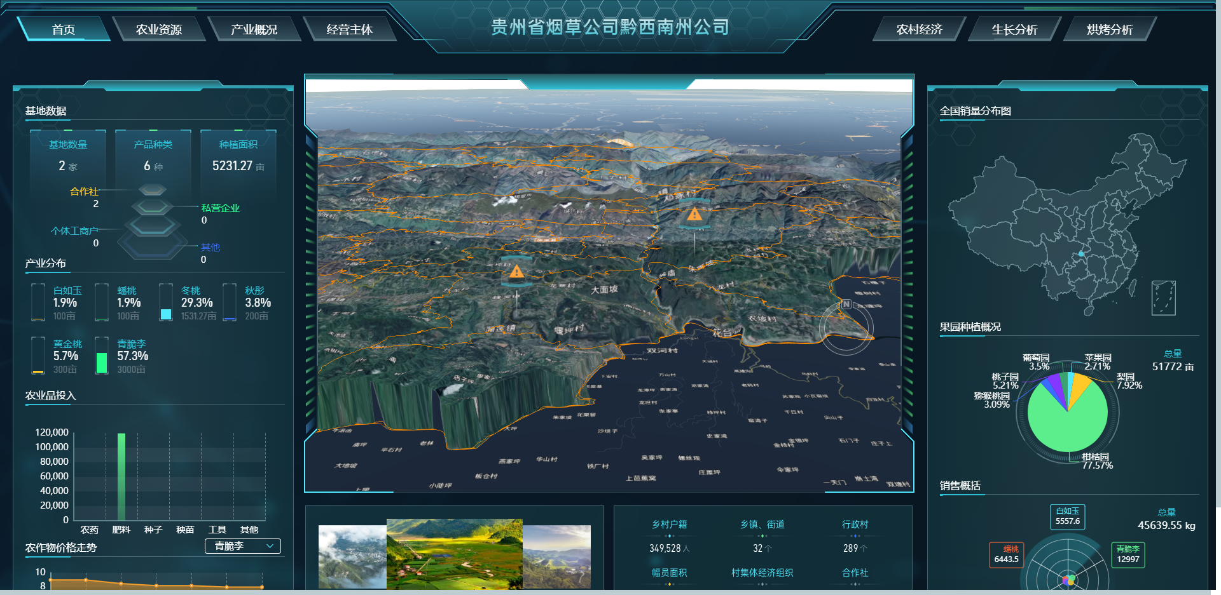Click the compass control on the map

(846, 327)
